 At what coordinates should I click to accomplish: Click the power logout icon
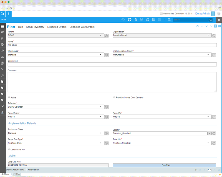219,14
